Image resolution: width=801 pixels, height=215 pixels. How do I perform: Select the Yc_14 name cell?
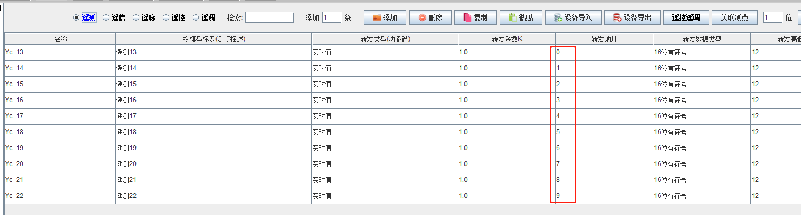coord(60,68)
